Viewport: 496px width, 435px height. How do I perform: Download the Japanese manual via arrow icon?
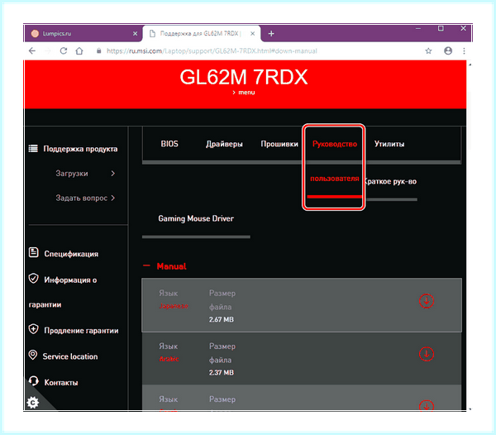point(427,300)
